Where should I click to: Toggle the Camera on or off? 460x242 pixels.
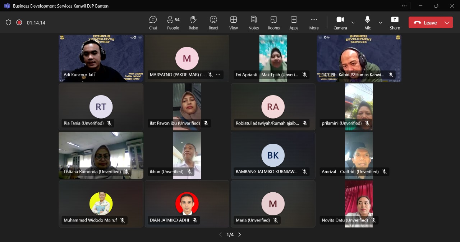click(340, 23)
